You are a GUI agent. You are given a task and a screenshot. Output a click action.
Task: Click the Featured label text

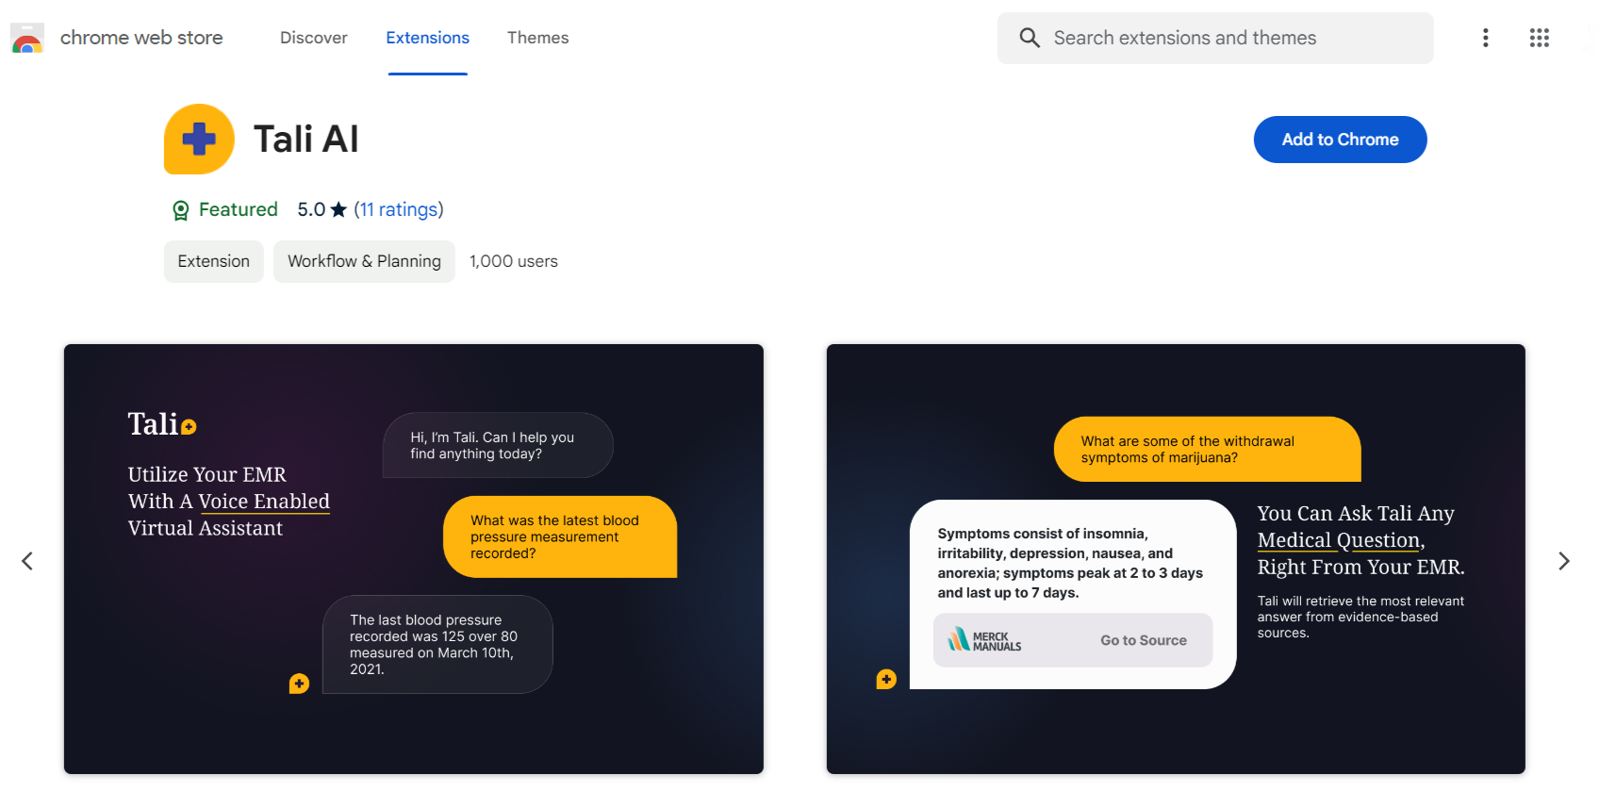point(239,209)
